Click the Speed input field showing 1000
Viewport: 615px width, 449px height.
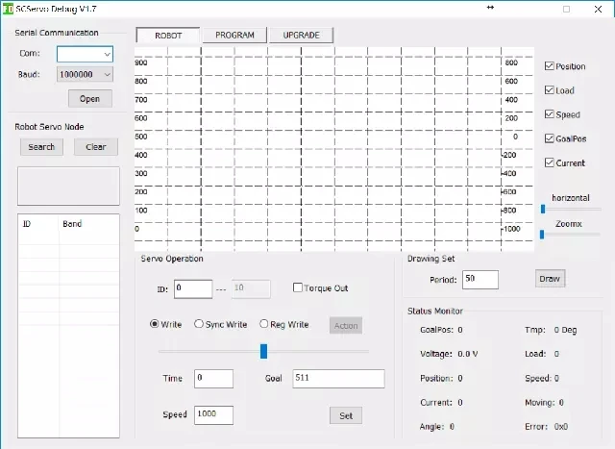click(x=213, y=414)
